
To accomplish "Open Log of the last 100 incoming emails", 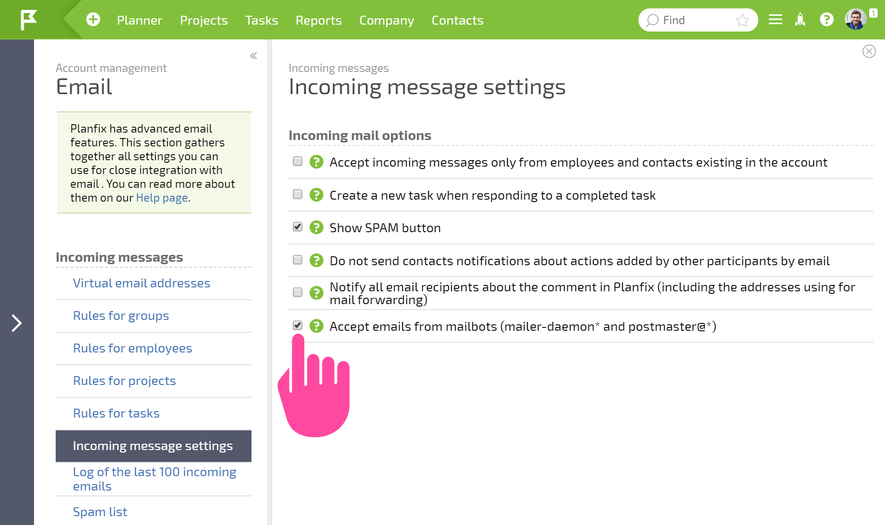I will (x=154, y=479).
